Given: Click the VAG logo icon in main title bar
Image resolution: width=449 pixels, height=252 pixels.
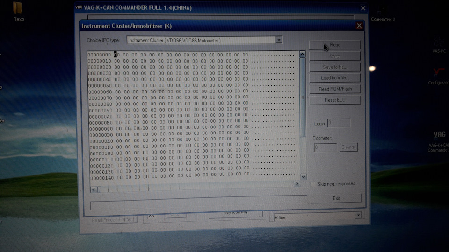Looking at the screenshot, I should pyautogui.click(x=79, y=7).
